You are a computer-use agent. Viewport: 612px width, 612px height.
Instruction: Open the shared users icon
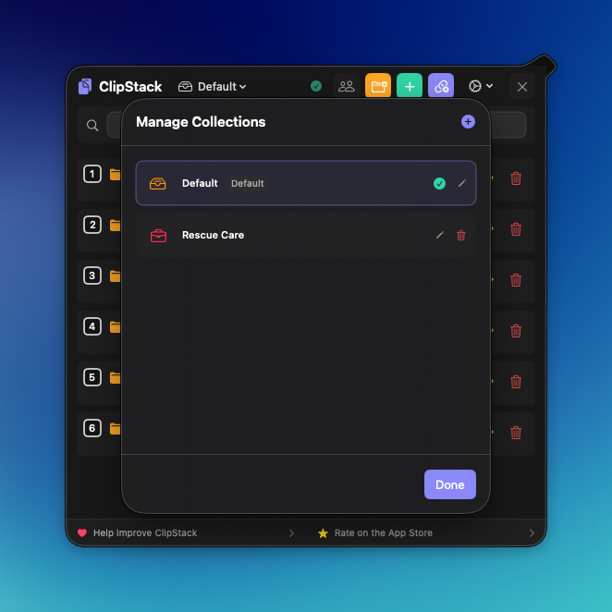tap(347, 86)
